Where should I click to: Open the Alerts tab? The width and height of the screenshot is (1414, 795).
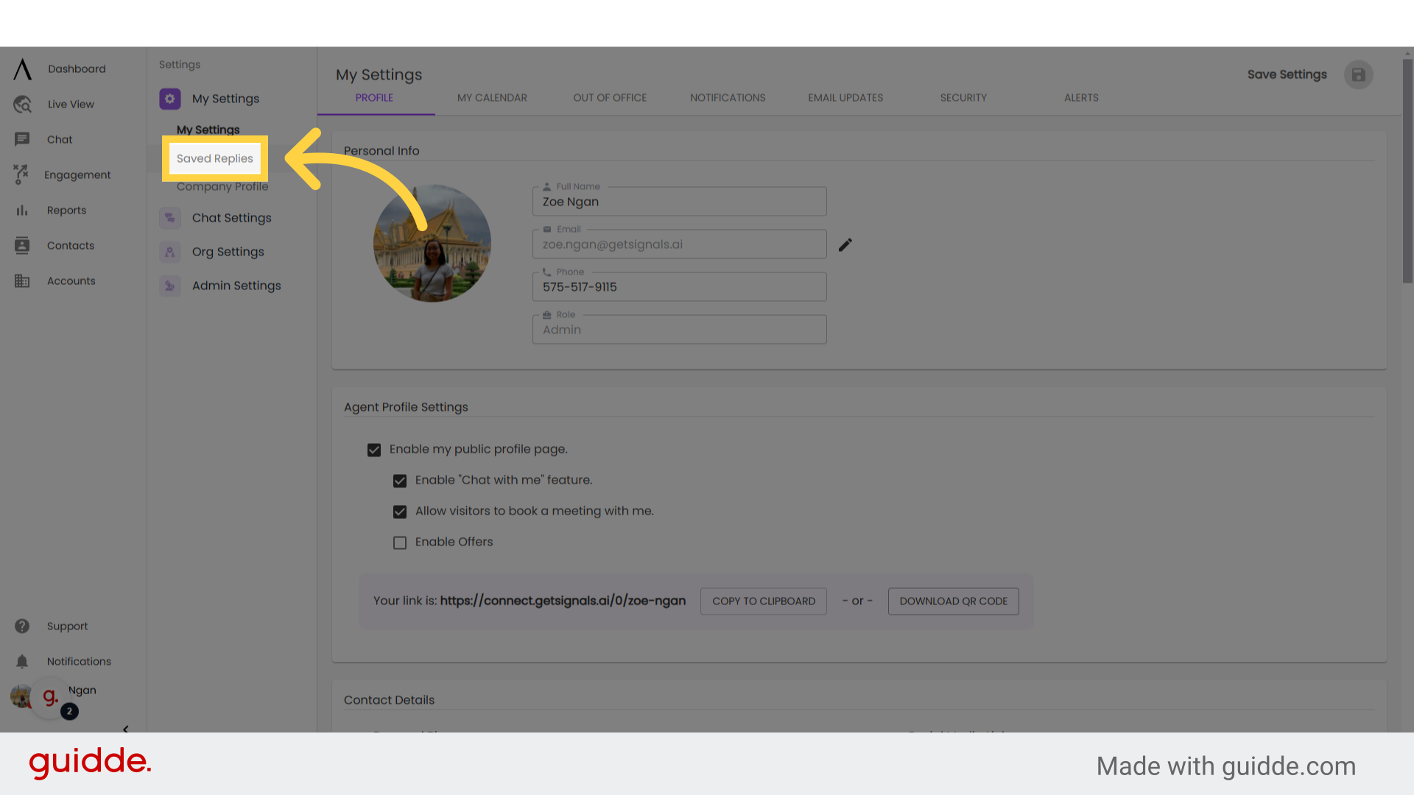point(1081,98)
